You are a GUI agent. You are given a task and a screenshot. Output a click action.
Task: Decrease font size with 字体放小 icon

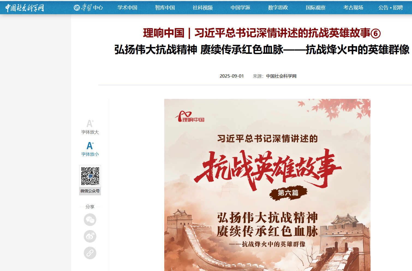coord(90,149)
